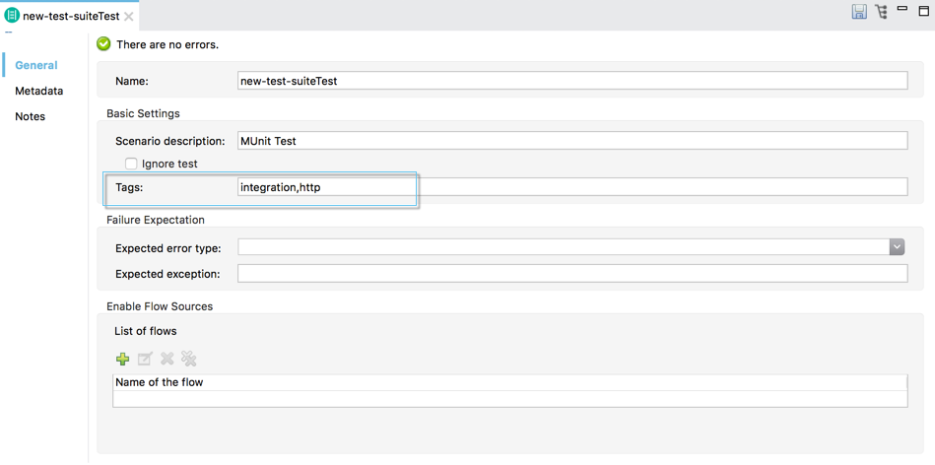This screenshot has width=935, height=465.
Task: Click the flow tree structure icon
Action: click(881, 12)
